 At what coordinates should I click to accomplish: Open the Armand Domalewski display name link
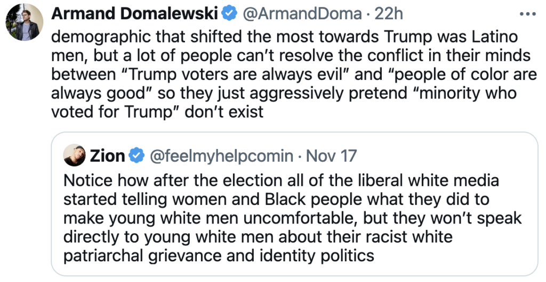coord(135,14)
